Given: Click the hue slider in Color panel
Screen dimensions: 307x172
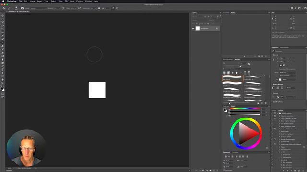Looking at the screenshot, I should pyautogui.click(x=245, y=109).
